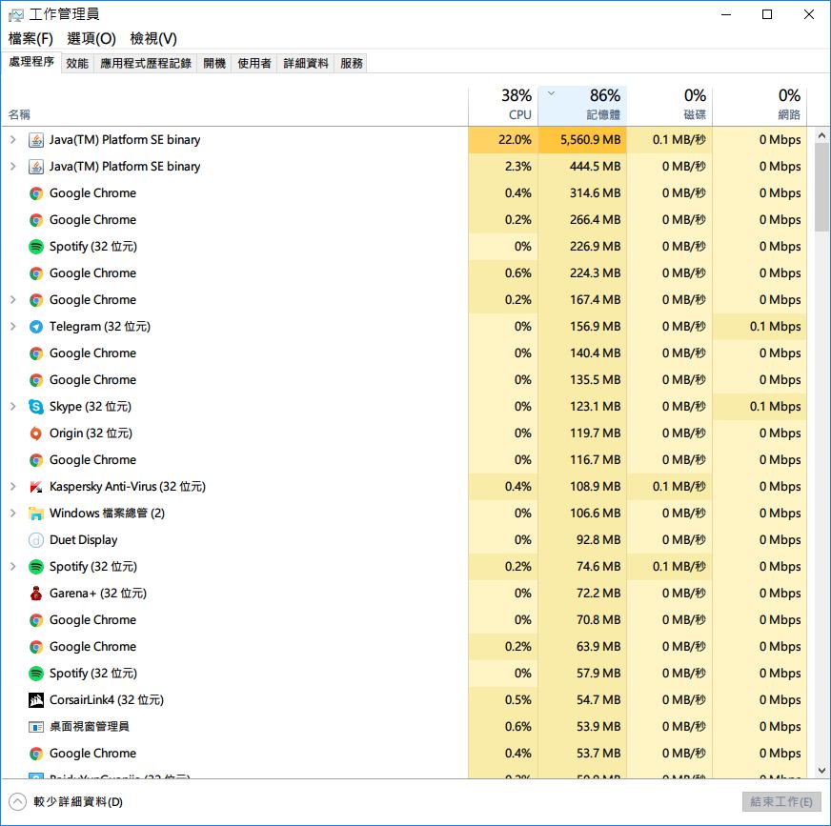Image resolution: width=831 pixels, height=826 pixels.
Task: Click the Chrome icon in the 266.4 MB row
Action: 36,220
